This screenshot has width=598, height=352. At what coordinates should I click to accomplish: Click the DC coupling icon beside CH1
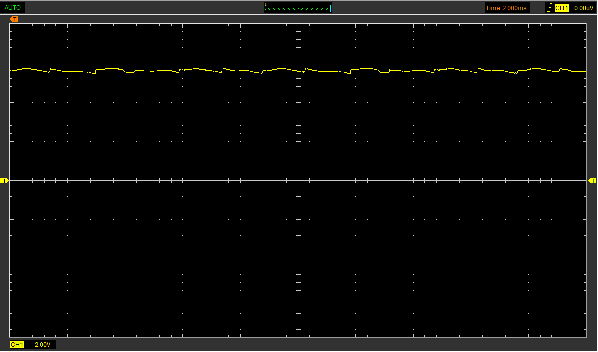coord(27,345)
